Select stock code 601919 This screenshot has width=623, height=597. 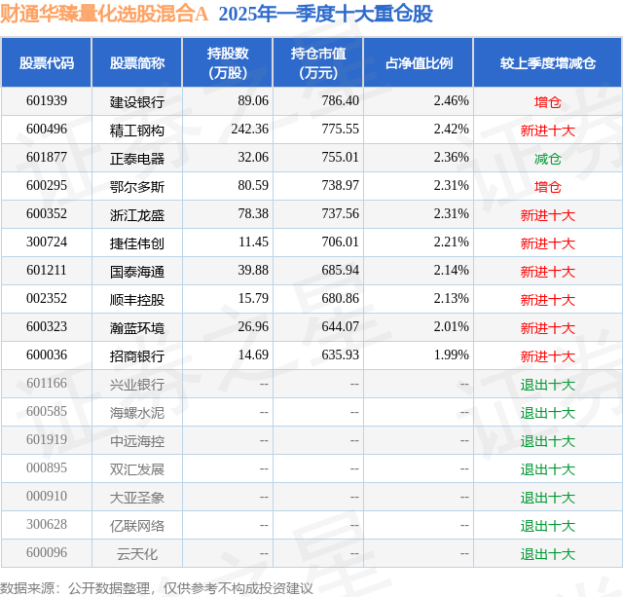click(x=47, y=439)
